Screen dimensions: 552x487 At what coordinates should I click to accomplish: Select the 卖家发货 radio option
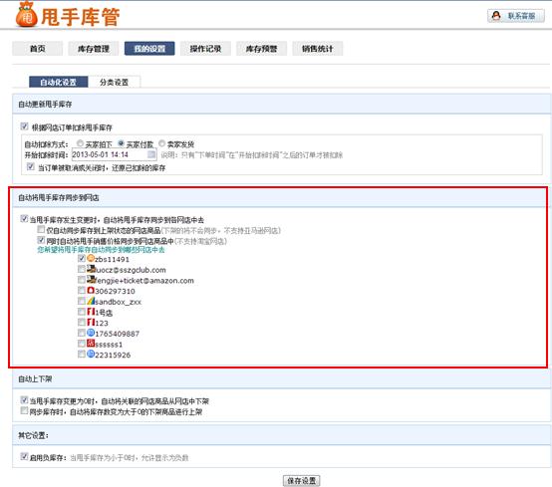(162, 143)
